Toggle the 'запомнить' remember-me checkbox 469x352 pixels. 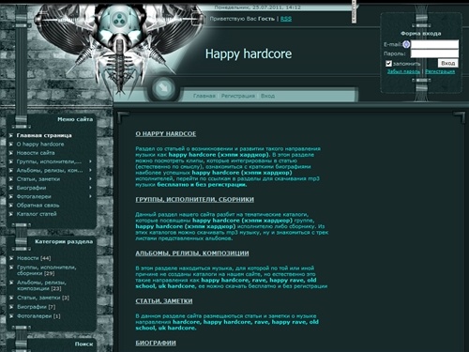[388, 64]
